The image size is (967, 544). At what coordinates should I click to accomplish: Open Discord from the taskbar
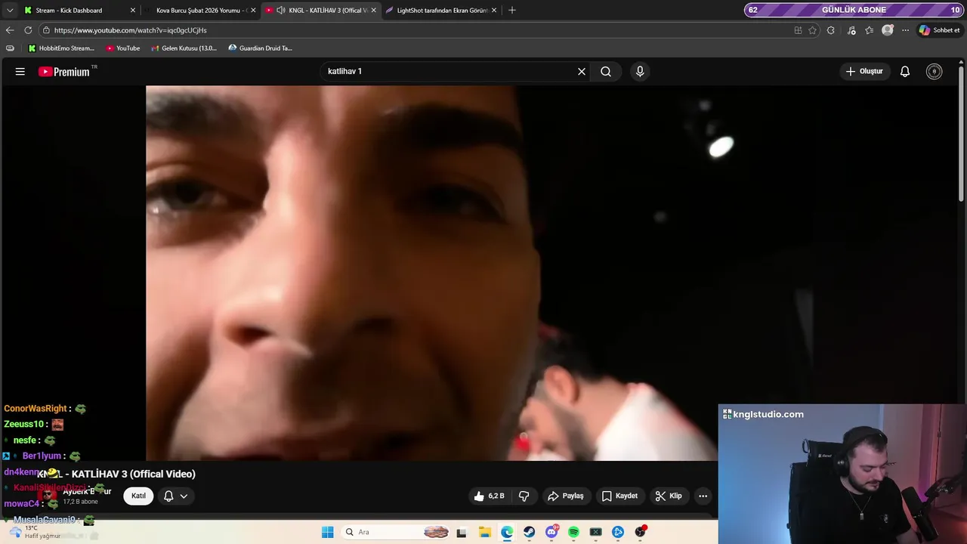click(552, 532)
